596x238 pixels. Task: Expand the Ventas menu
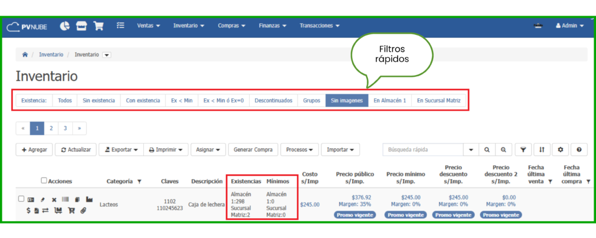coord(148,26)
